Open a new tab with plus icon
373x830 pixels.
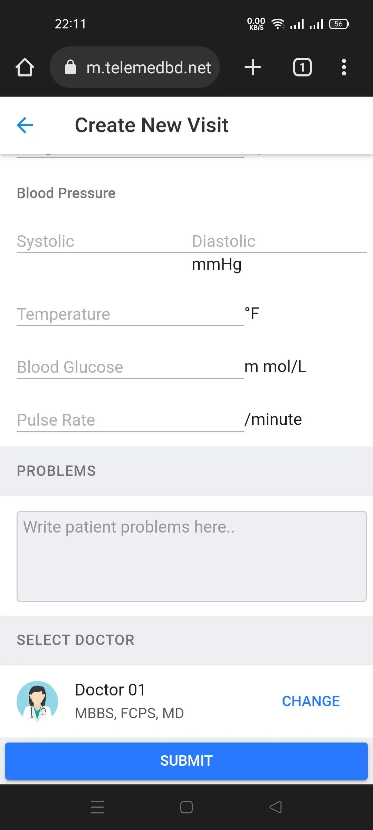point(253,67)
